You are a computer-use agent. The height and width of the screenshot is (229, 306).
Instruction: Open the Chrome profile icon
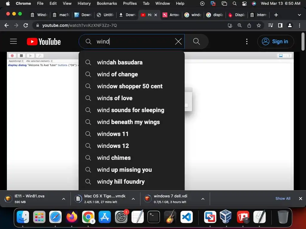click(x=290, y=25)
